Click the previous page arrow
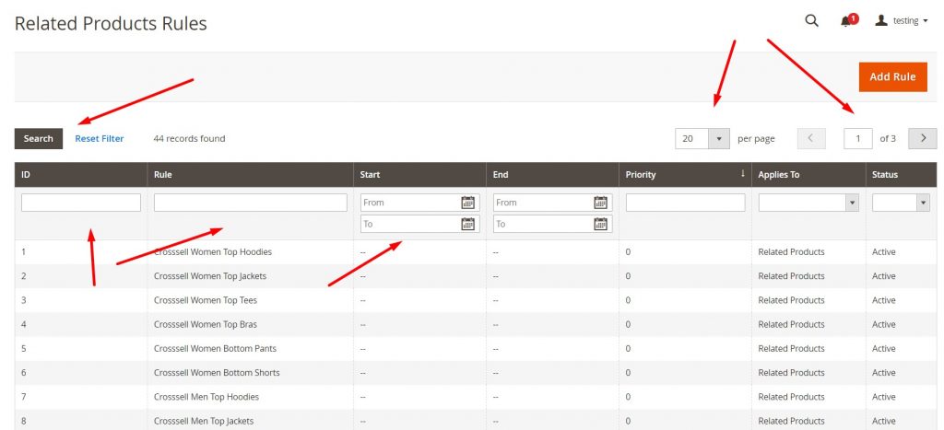The width and height of the screenshot is (944, 430). coord(810,138)
